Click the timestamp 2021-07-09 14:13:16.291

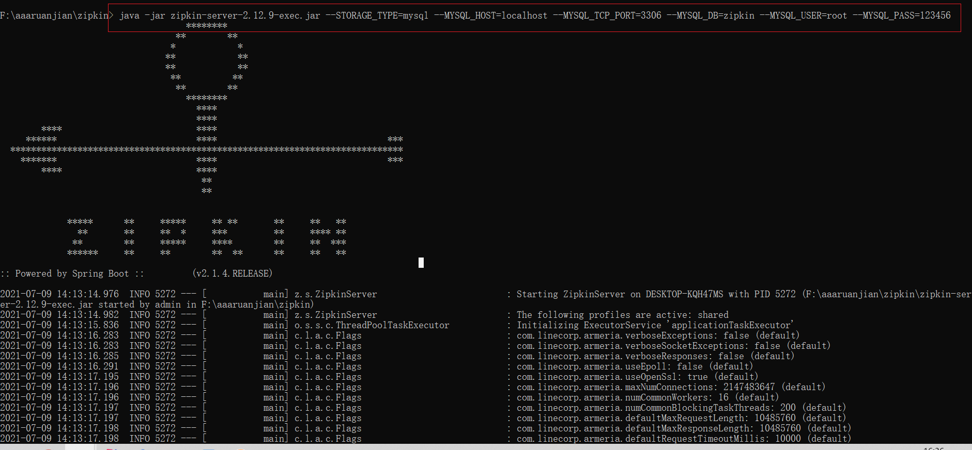(x=59, y=366)
